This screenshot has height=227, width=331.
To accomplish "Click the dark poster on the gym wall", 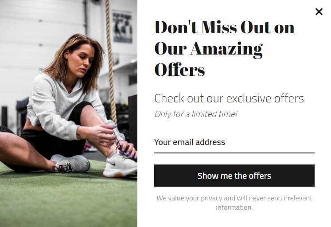I will 122,27.
